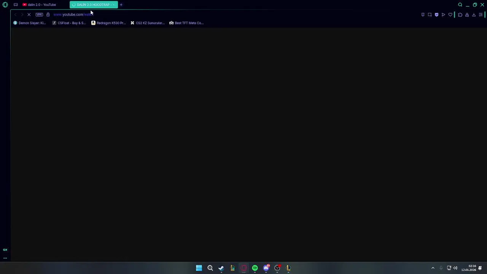This screenshot has width=487, height=274.
Task: Click the Opera GX taskbar icon
Action: pyautogui.click(x=243, y=268)
